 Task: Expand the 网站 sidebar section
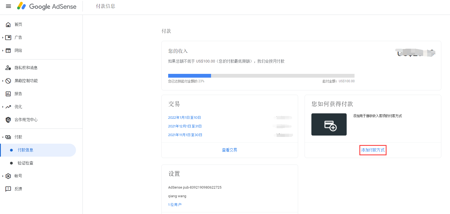click(x=3, y=51)
